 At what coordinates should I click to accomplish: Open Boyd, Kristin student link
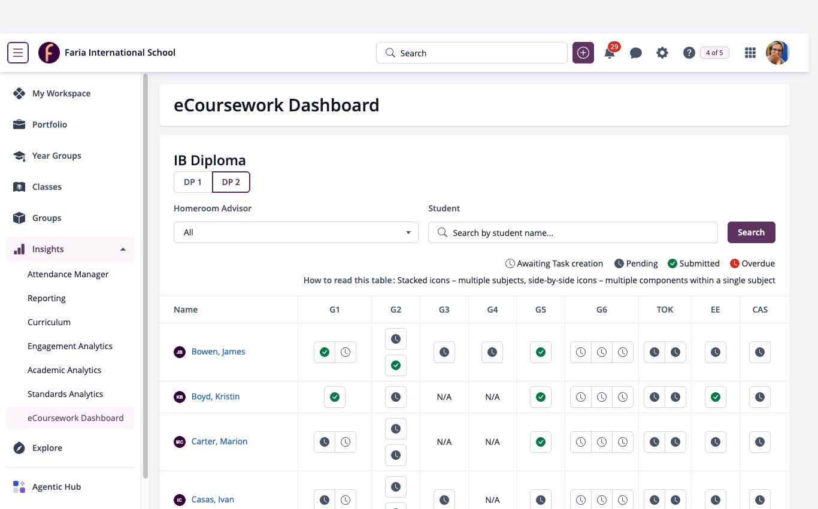point(216,396)
